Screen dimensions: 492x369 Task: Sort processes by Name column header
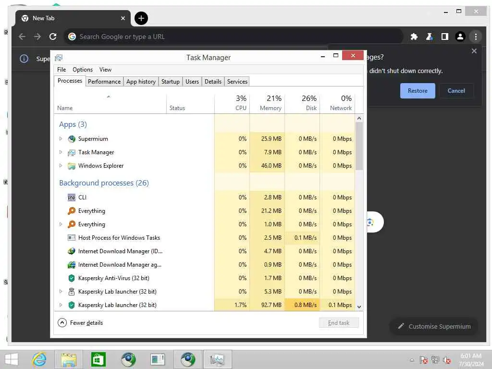(110, 103)
